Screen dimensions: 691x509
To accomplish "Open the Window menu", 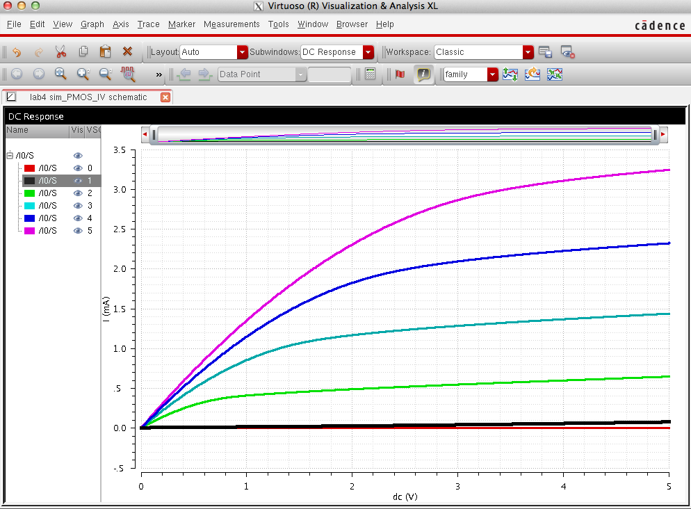I will click(x=313, y=24).
